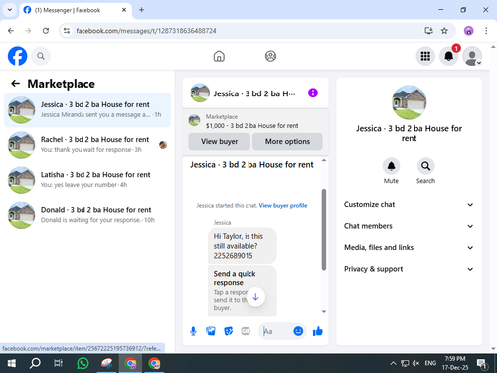Open Task View on taskbar
Screen dimensions: 497x373
click(x=58, y=363)
